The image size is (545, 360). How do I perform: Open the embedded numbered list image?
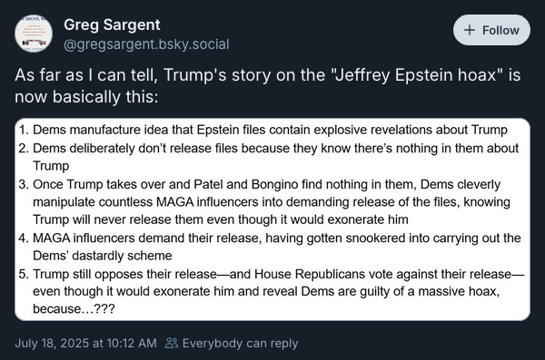tap(272, 219)
